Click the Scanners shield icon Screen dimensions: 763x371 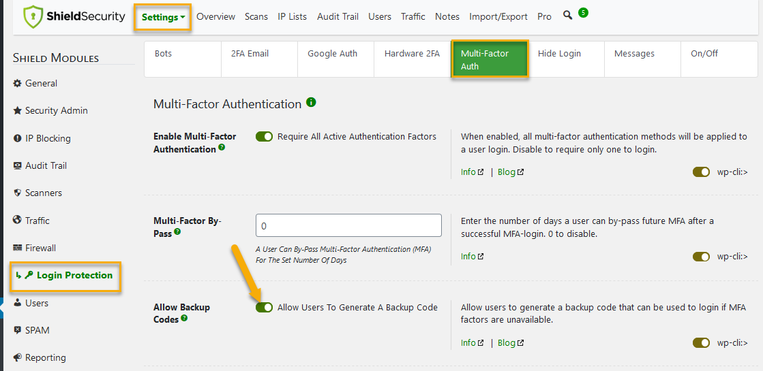coord(18,193)
